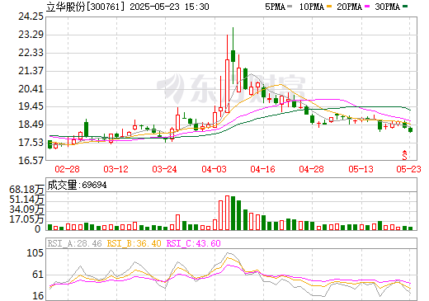Screen dimensions: 429x301
Task: Click the 03-24 date label
Action: (164, 169)
